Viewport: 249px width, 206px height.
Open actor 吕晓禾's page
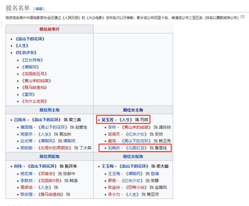click(20, 120)
